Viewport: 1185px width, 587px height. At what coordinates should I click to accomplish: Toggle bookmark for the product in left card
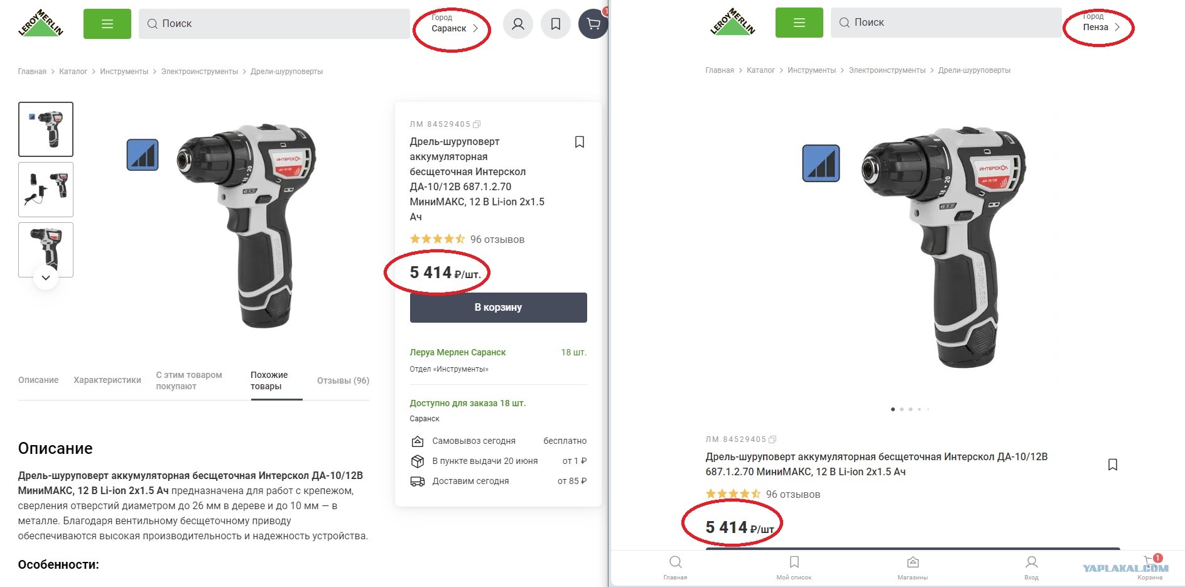[580, 142]
